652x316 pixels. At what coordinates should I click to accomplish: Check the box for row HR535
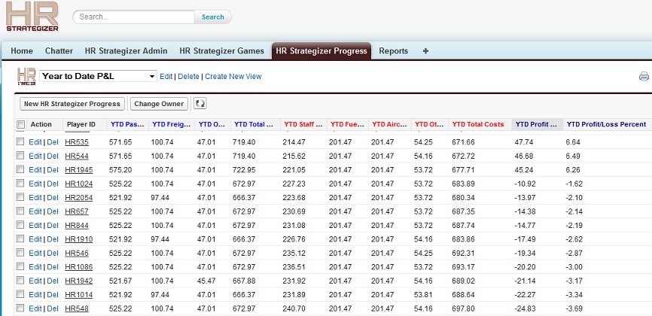point(20,141)
